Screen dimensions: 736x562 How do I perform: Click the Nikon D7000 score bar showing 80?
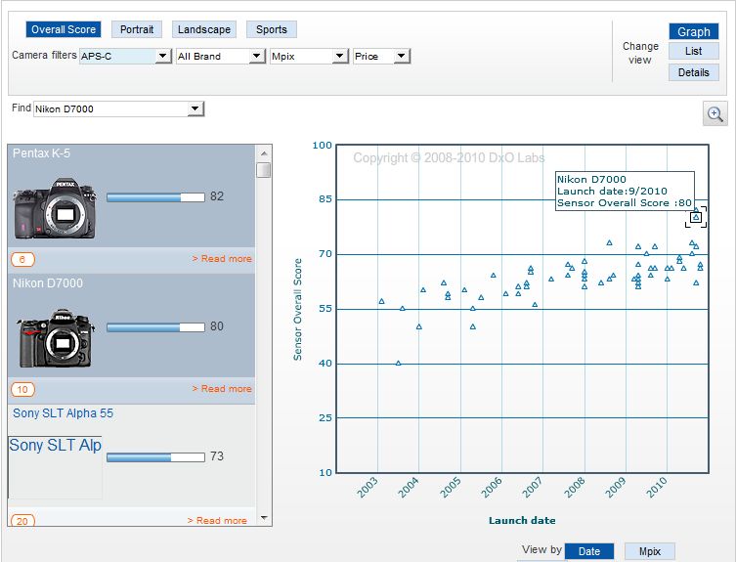tap(155, 327)
